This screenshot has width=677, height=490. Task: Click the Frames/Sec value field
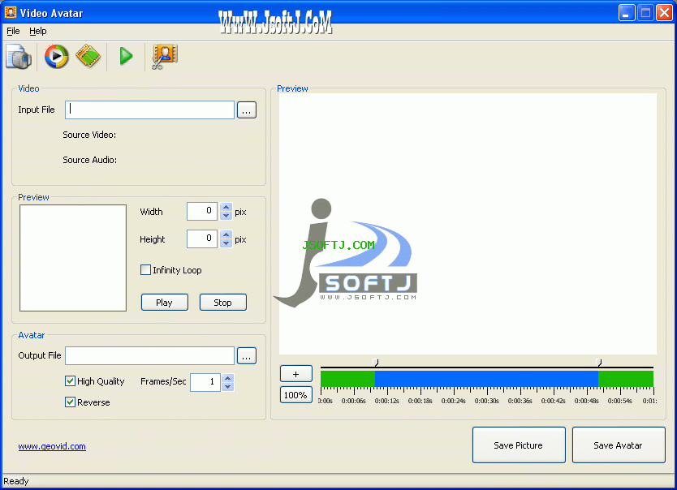coord(205,382)
